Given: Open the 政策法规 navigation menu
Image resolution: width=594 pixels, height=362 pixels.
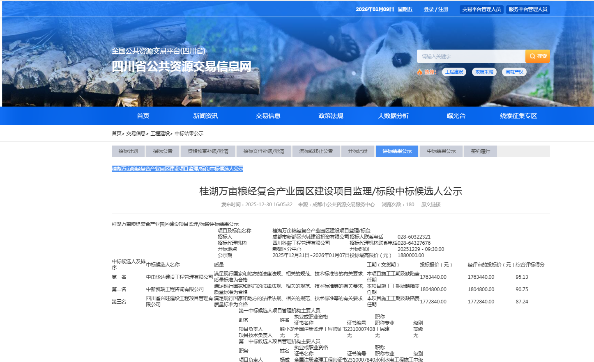Looking at the screenshot, I should 331,116.
